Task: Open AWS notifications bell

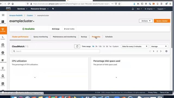Action: pyautogui.click(x=133, y=9)
